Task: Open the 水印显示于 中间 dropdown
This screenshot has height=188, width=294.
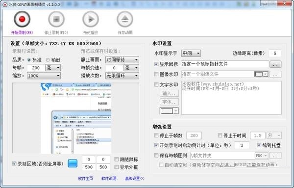Action: click(x=191, y=54)
